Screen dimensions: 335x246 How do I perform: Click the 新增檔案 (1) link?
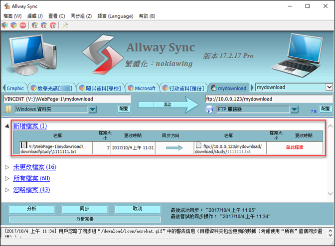coord(30,126)
